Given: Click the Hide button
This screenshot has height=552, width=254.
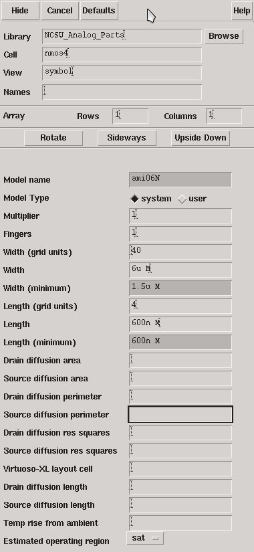Looking at the screenshot, I should (x=20, y=11).
